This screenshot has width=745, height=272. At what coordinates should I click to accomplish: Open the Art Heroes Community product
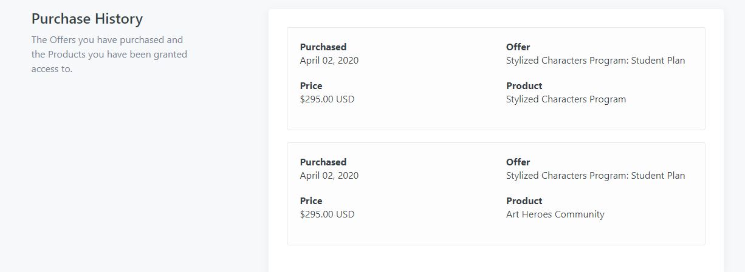[555, 214]
